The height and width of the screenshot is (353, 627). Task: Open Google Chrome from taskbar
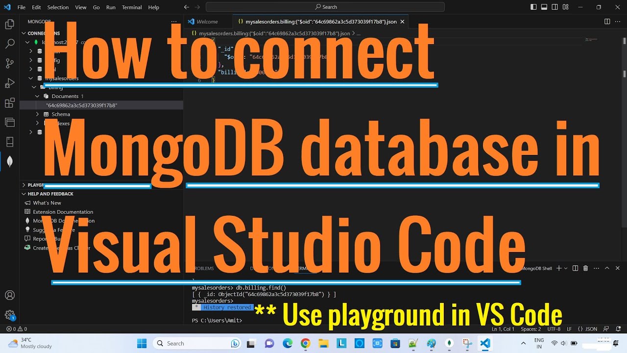(305, 343)
